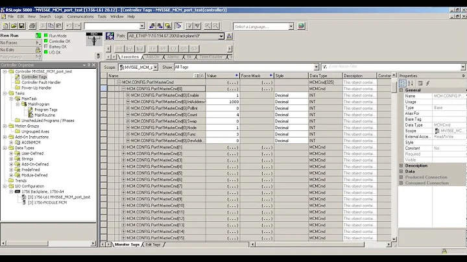This screenshot has height=262, width=467.
Task: Switch to the Edit Tags tab
Action: [153, 244]
